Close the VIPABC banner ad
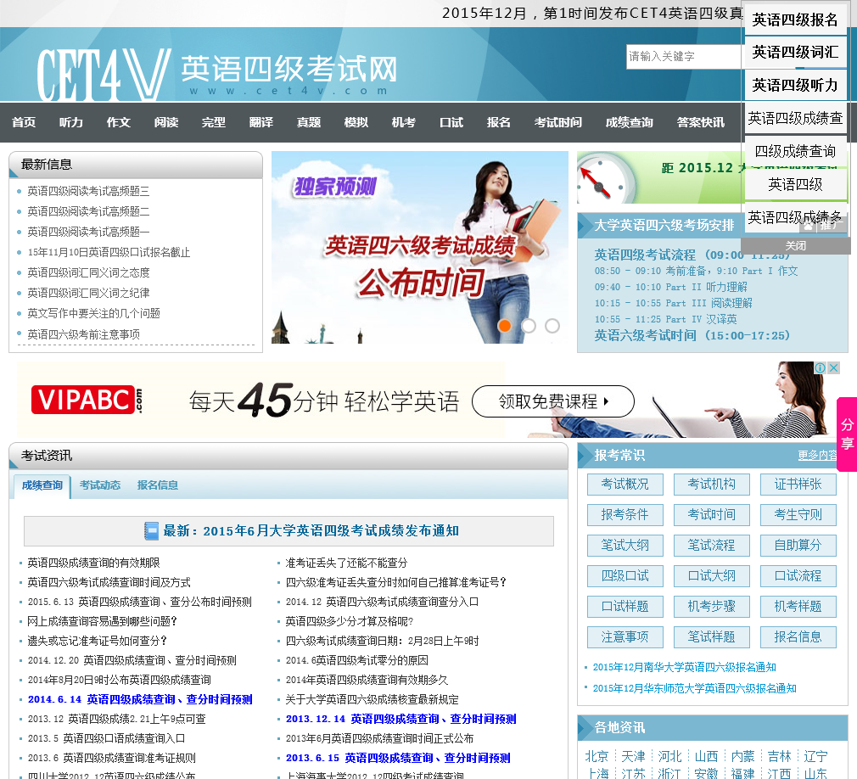This screenshot has width=857, height=779. (x=833, y=368)
